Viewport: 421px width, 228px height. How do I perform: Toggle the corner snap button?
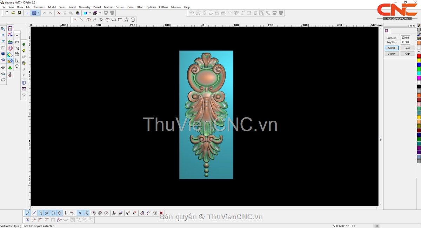[x=40, y=213]
